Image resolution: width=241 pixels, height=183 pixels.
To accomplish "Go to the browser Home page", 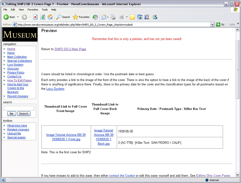I will pos(50,17).
